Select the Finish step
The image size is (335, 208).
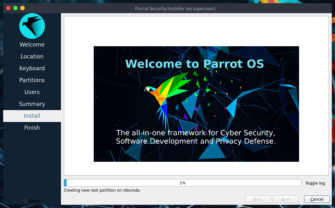pos(32,127)
